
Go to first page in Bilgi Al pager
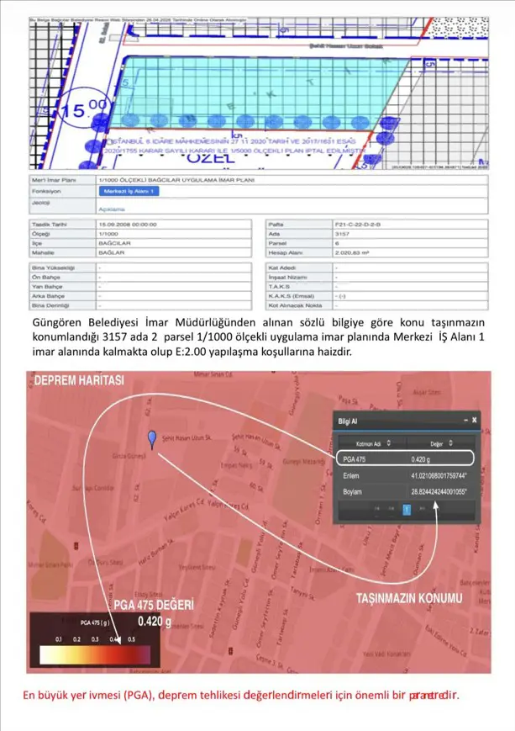tap(376, 509)
